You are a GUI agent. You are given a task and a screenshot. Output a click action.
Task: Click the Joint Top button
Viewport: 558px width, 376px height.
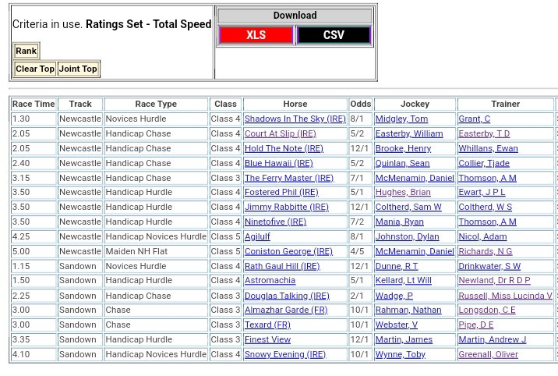[78, 69]
